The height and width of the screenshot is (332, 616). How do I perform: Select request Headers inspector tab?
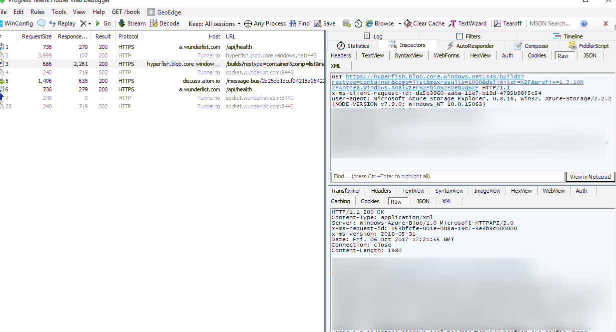point(341,55)
